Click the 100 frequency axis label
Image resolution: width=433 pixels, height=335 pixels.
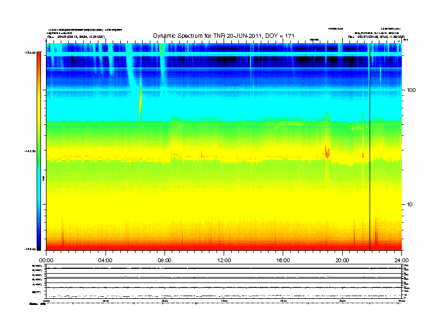pos(411,90)
